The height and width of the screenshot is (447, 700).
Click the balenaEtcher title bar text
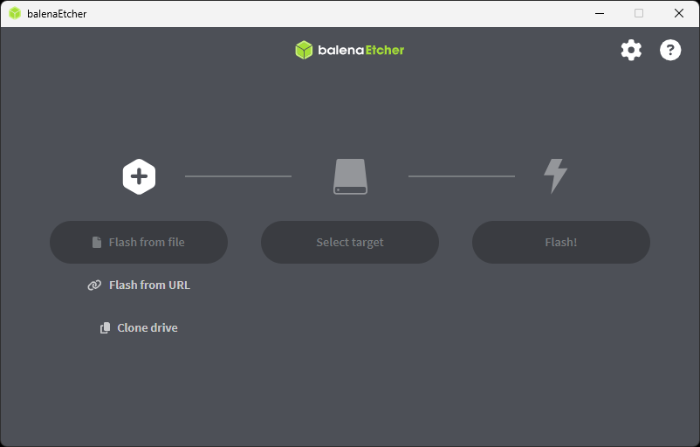click(x=57, y=14)
